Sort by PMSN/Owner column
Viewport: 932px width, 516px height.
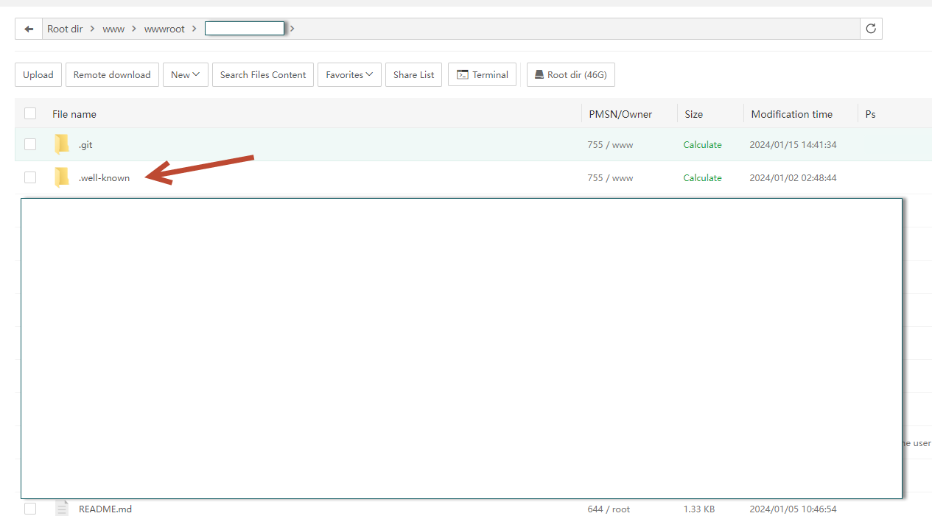(x=620, y=114)
